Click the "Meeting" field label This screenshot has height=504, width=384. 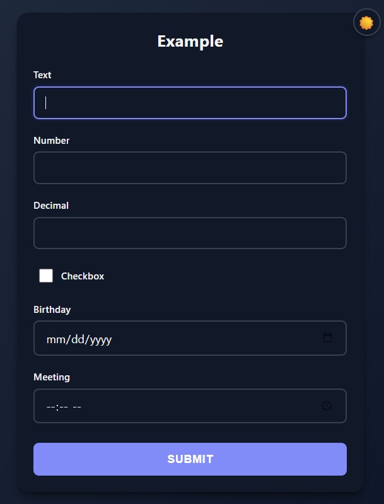click(52, 377)
